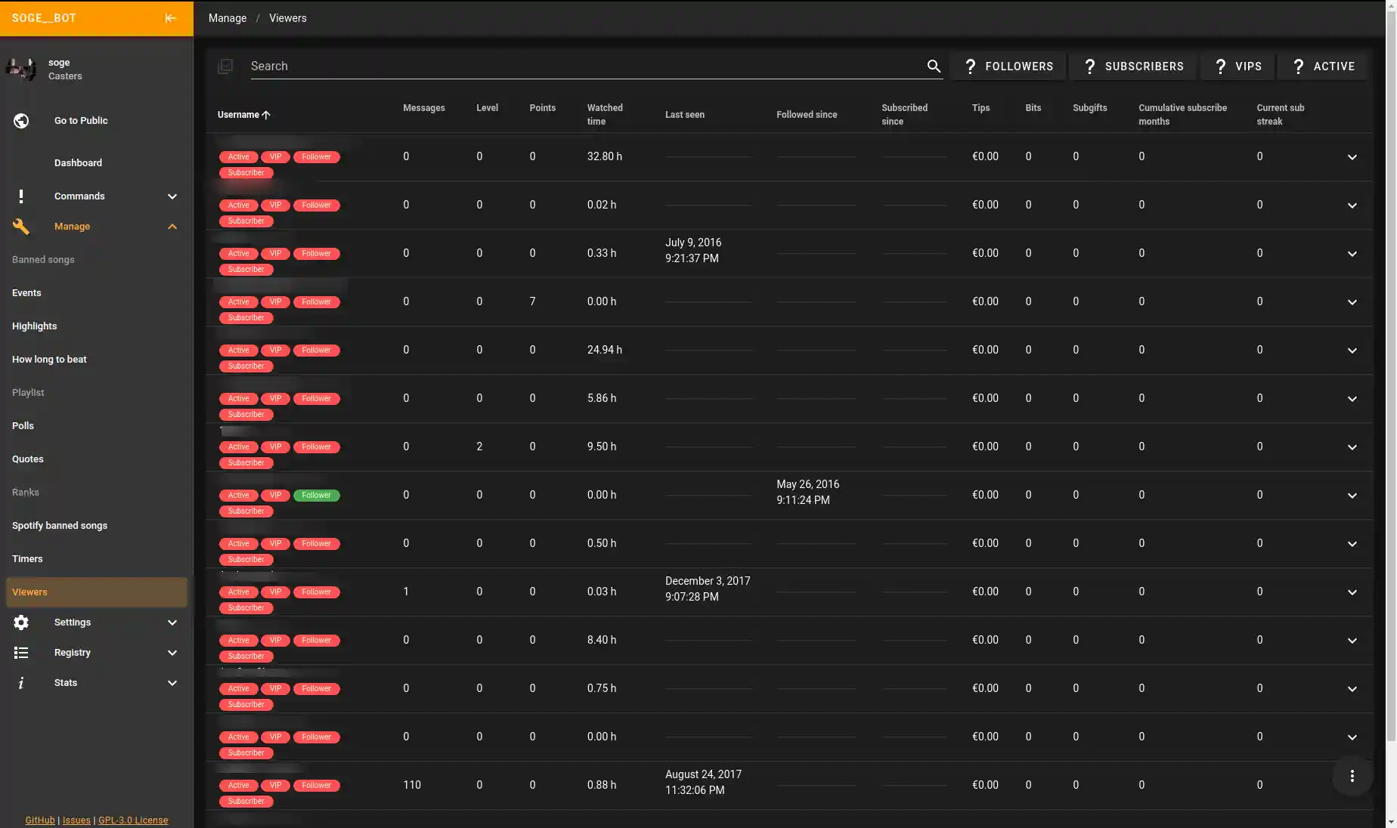Viewport: 1397px width, 828px height.
Task: Toggle the VIPs filter
Action: click(1237, 66)
